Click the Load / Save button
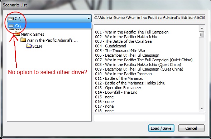This screenshot has width=211, height=139. (161, 128)
